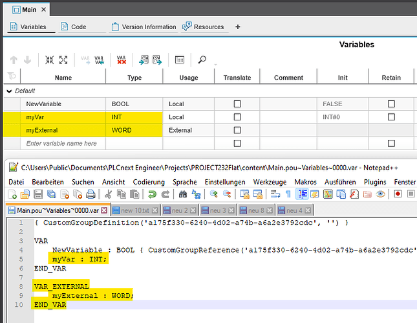Image resolution: width=417 pixels, height=323 pixels.
Task: Click the filter reset icon beside Name header
Action: (12, 76)
